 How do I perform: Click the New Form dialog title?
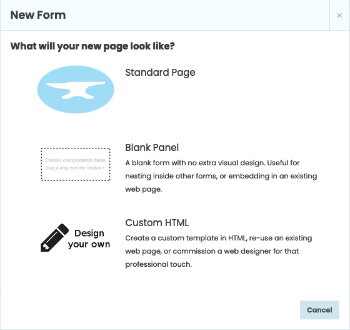pyautogui.click(x=38, y=15)
